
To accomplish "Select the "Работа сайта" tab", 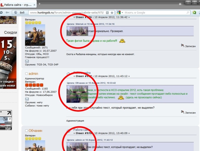I will click(18, 5).
